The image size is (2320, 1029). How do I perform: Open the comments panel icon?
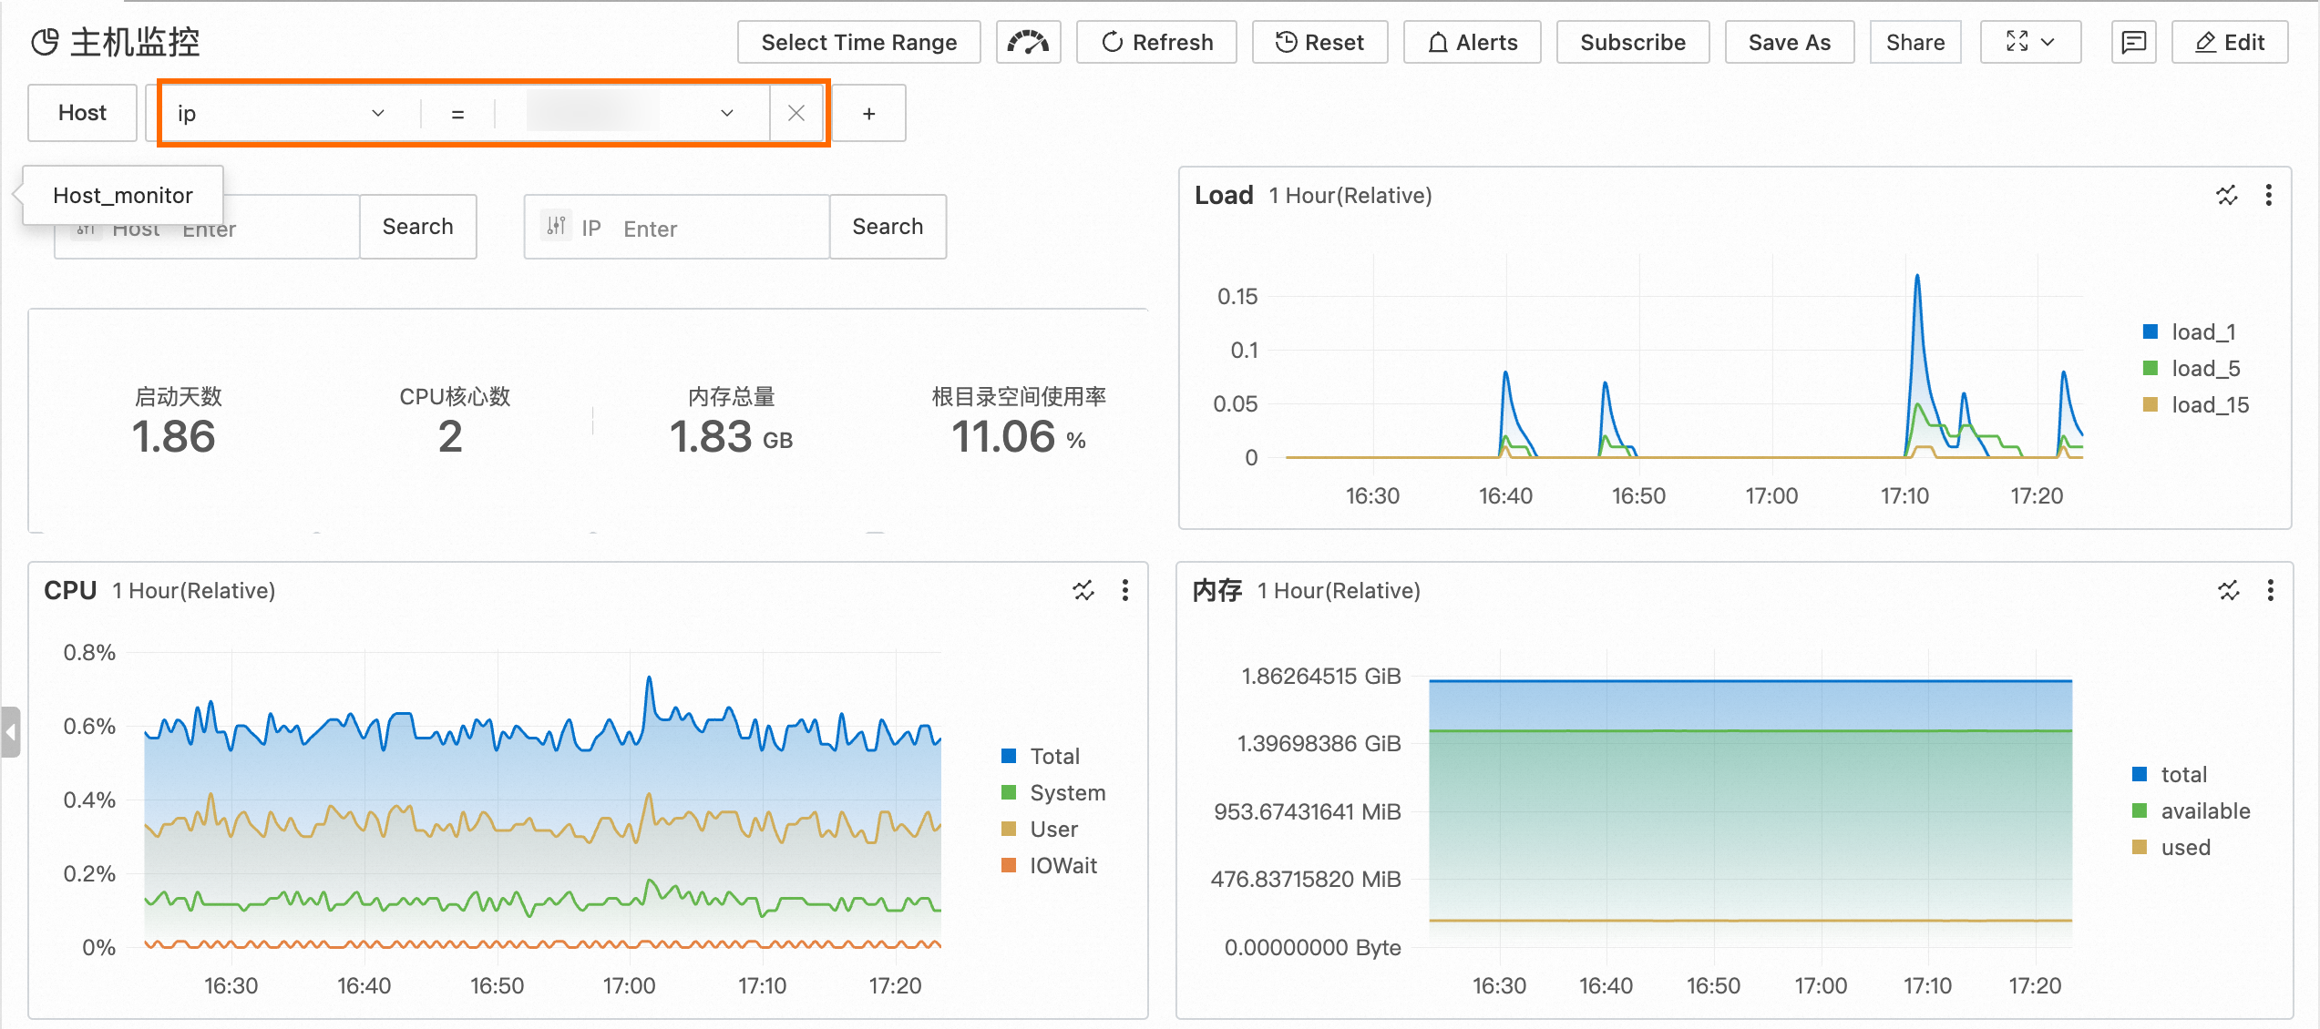(x=2132, y=42)
